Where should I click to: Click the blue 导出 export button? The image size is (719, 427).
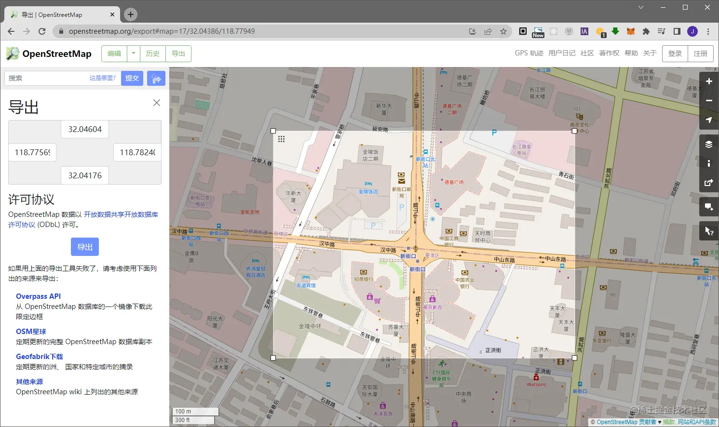pos(85,247)
